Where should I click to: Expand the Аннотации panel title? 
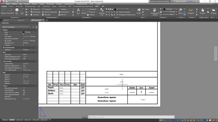click(x=86, y=17)
